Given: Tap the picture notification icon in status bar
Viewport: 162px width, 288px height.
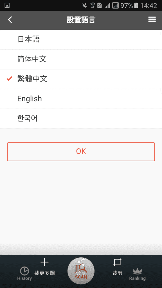Looking at the screenshot, I should 7,6.
